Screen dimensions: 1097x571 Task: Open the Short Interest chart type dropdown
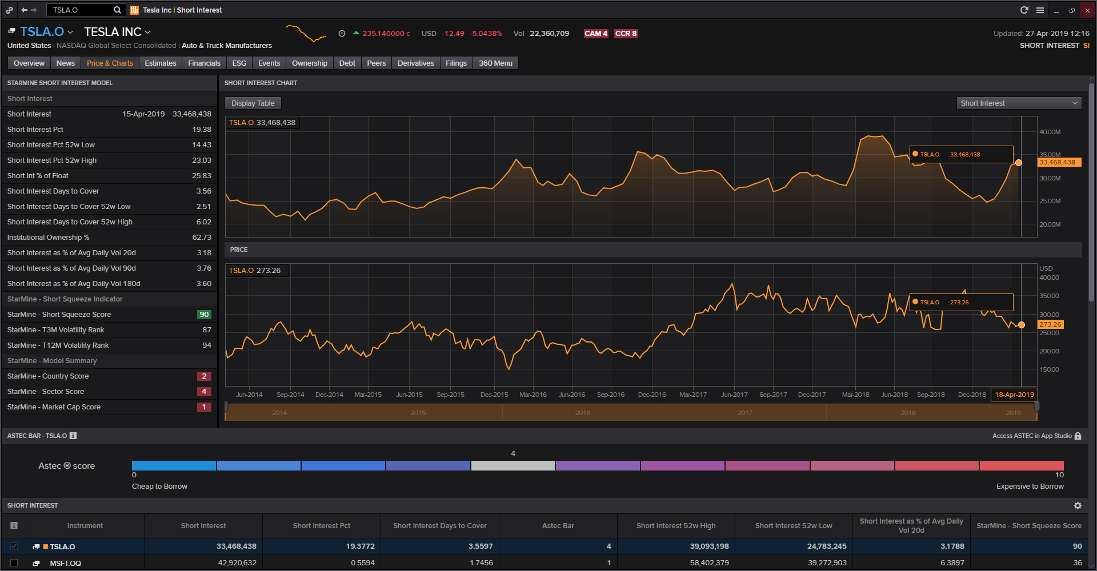[x=1019, y=103]
